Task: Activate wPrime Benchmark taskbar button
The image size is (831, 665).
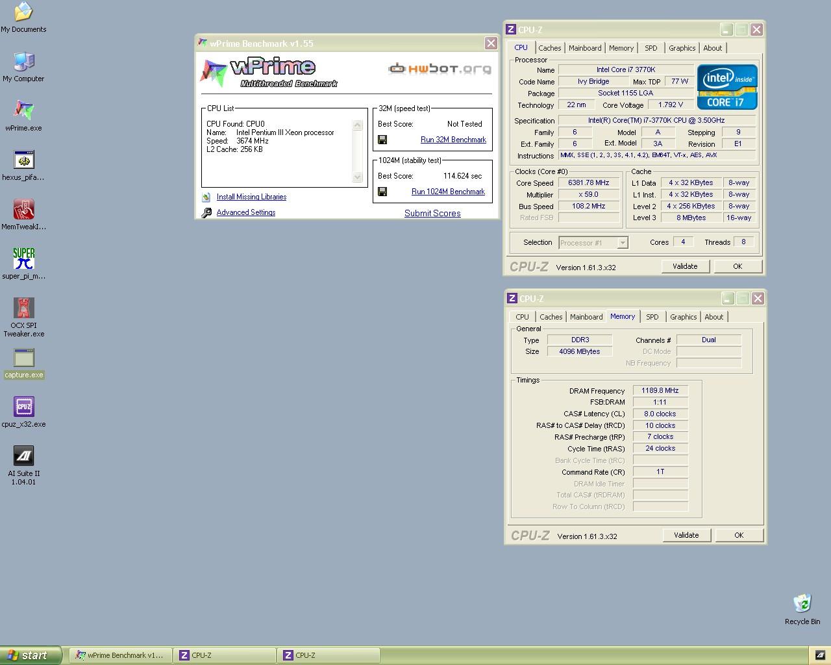Action: pyautogui.click(x=120, y=655)
